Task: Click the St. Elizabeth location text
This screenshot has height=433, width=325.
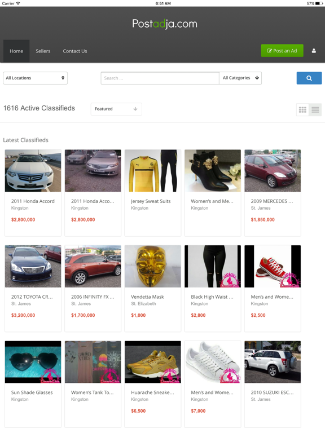Action: (x=143, y=304)
